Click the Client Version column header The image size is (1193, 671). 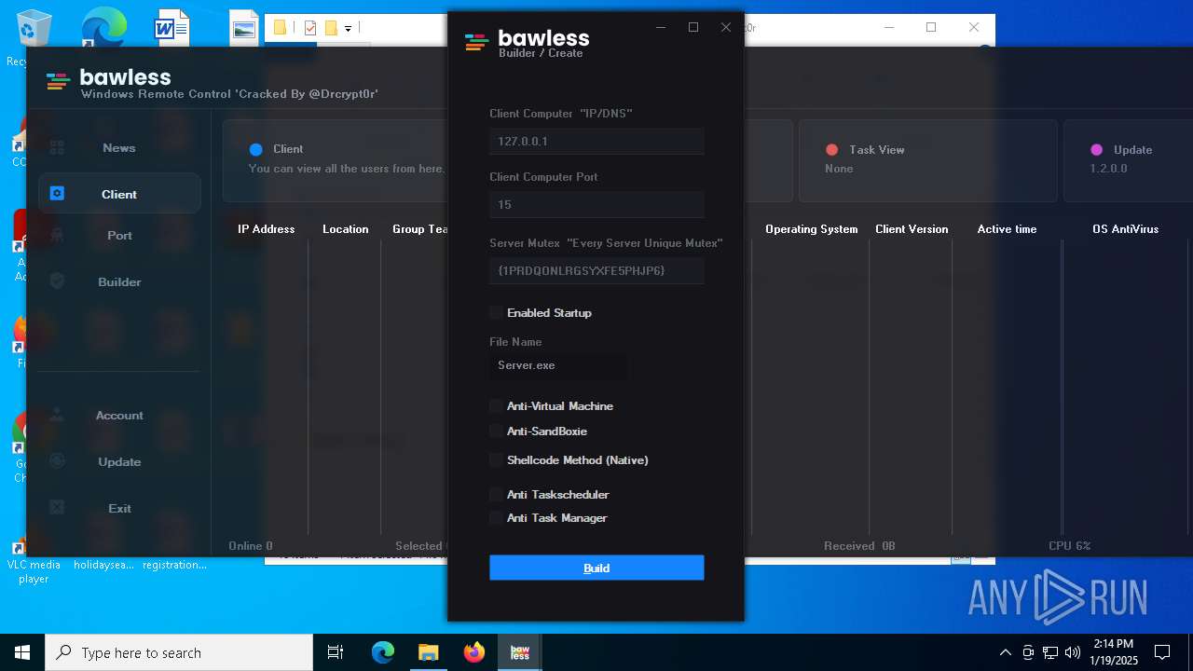coord(912,228)
